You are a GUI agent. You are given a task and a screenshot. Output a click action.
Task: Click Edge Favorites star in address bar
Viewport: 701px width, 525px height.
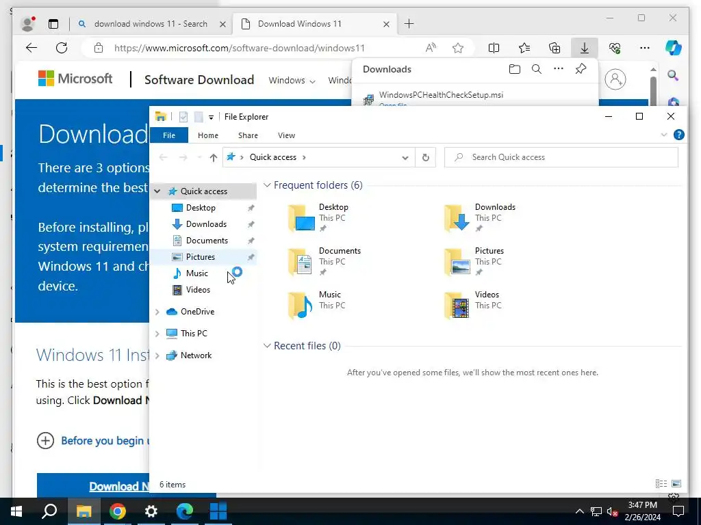click(x=458, y=48)
